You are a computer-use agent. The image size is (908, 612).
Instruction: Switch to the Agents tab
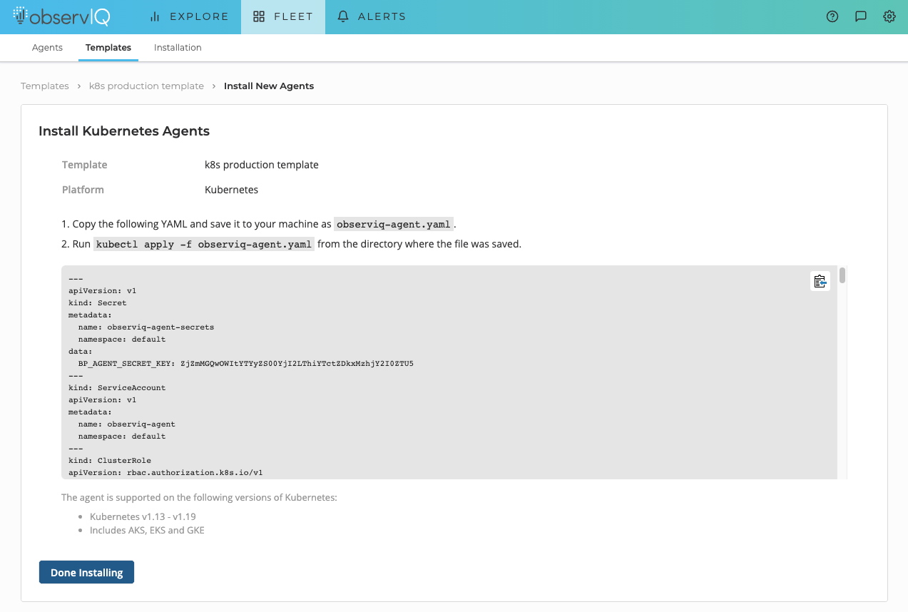tap(47, 48)
